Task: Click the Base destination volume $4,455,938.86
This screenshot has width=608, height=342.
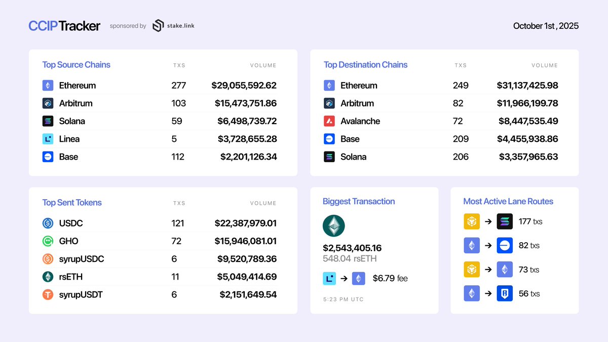Action: click(528, 139)
